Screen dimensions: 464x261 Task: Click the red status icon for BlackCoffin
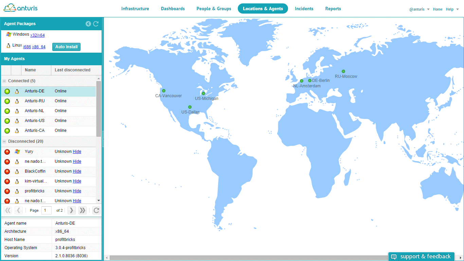[7, 171]
